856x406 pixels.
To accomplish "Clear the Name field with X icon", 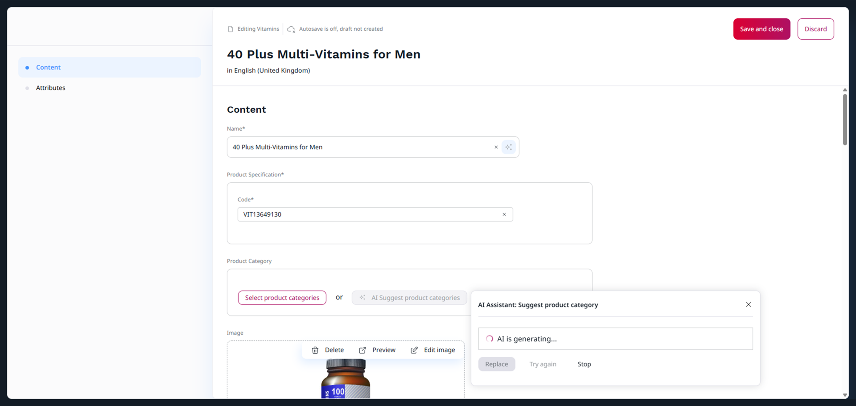I will (496, 147).
